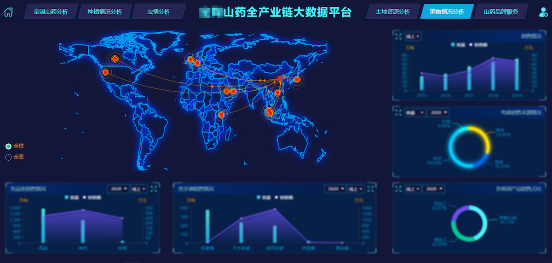The height and width of the screenshot is (263, 552).
Task: Toggle 销量 legend in 2015–2019 trend chart
Action: (458, 45)
